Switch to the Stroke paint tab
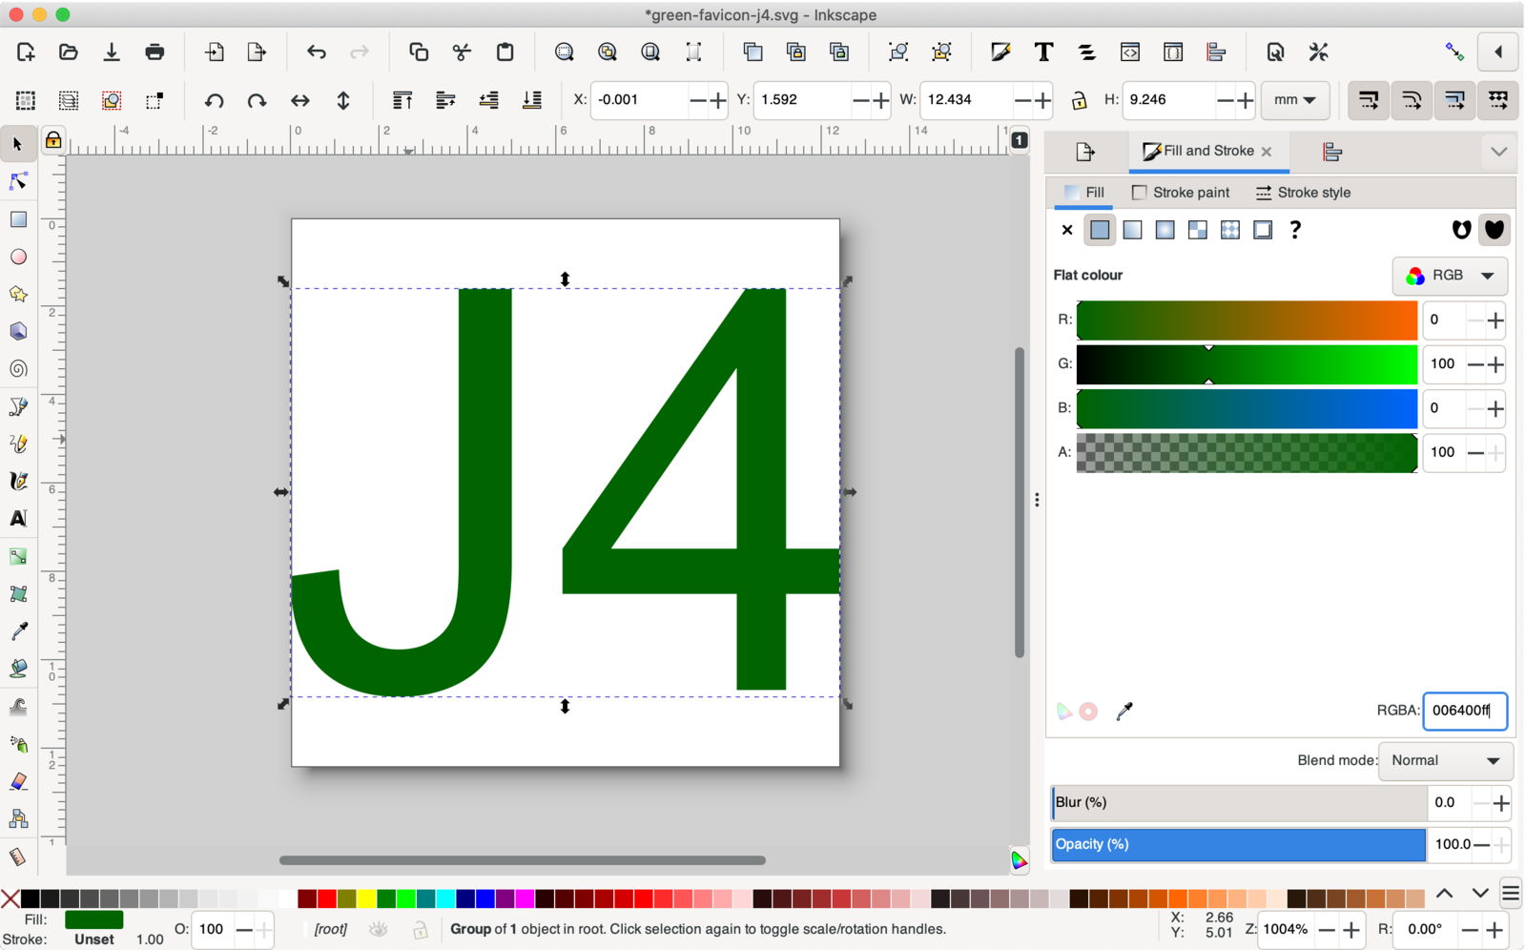 click(x=1181, y=192)
